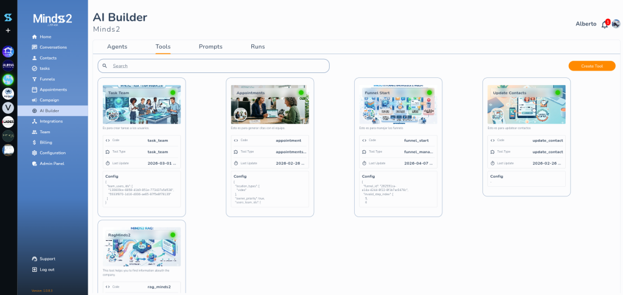Image resolution: width=623 pixels, height=295 pixels.
Task: Open the Prompts tab
Action: point(211,47)
